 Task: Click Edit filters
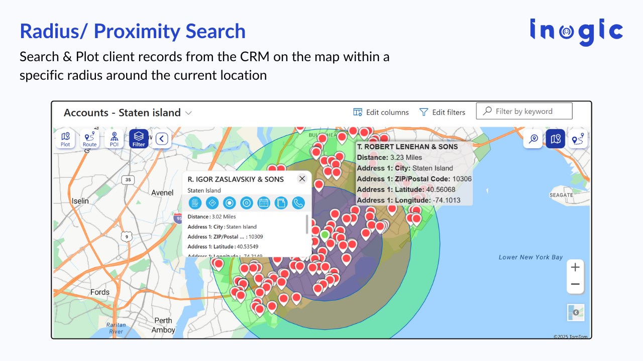pyautogui.click(x=443, y=112)
